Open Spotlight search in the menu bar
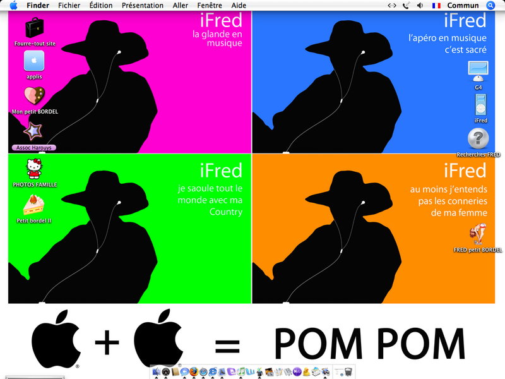This screenshot has height=379, width=505. pos(490,5)
